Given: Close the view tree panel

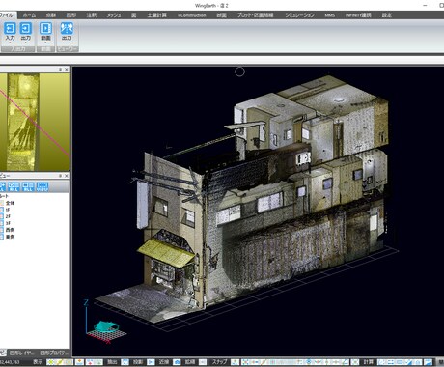Looking at the screenshot, I should coord(67,176).
